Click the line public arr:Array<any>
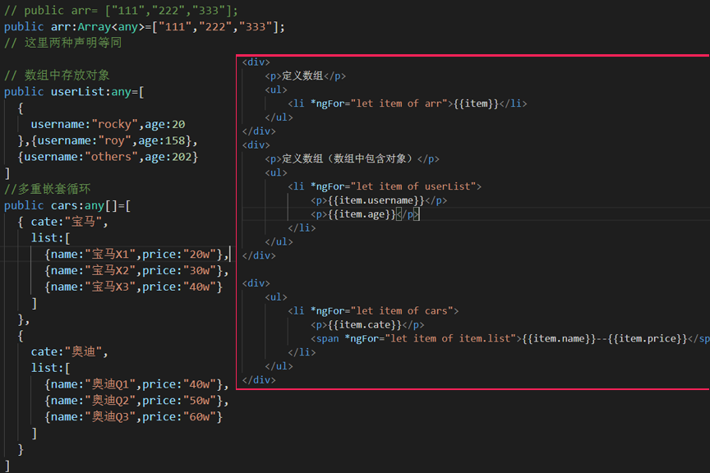Viewport: 710px width, 473px height. (145, 27)
